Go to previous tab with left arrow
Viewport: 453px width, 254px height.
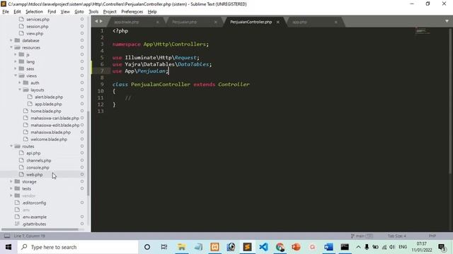[x=96, y=21]
